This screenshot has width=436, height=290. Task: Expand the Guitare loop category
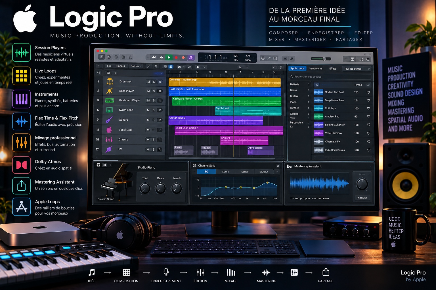click(309, 96)
